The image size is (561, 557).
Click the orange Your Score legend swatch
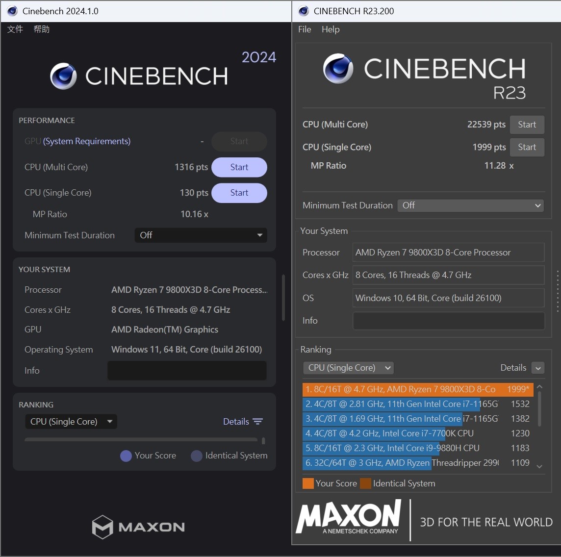308,483
